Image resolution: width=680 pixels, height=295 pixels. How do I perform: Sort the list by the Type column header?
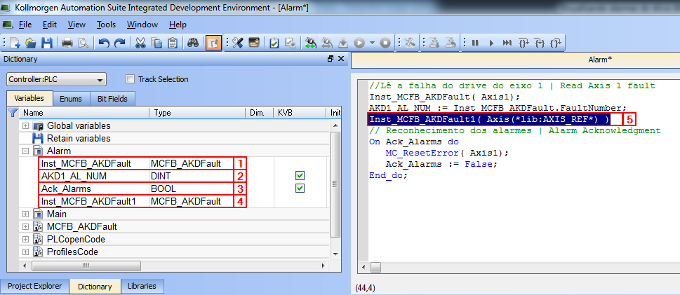(197, 113)
